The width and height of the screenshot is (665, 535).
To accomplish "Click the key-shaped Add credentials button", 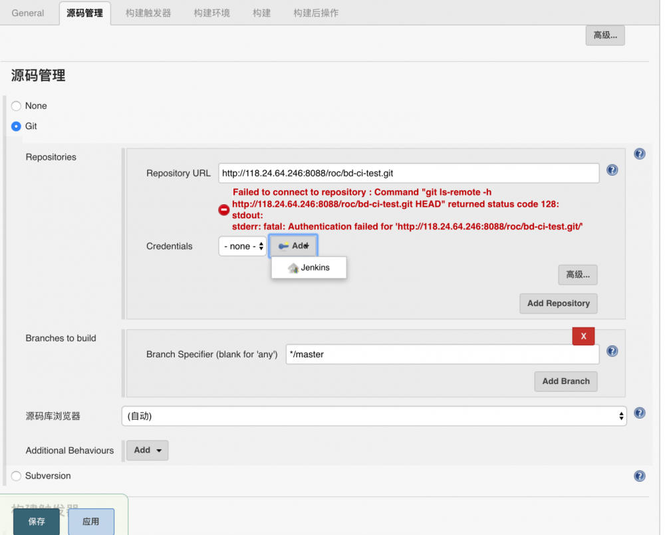I will [x=293, y=246].
